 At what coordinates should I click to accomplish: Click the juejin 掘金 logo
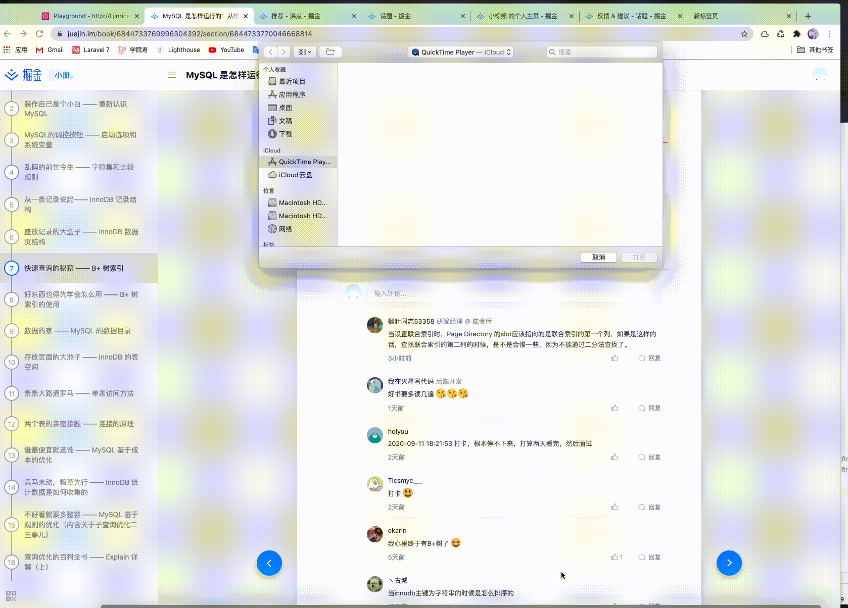tap(23, 74)
